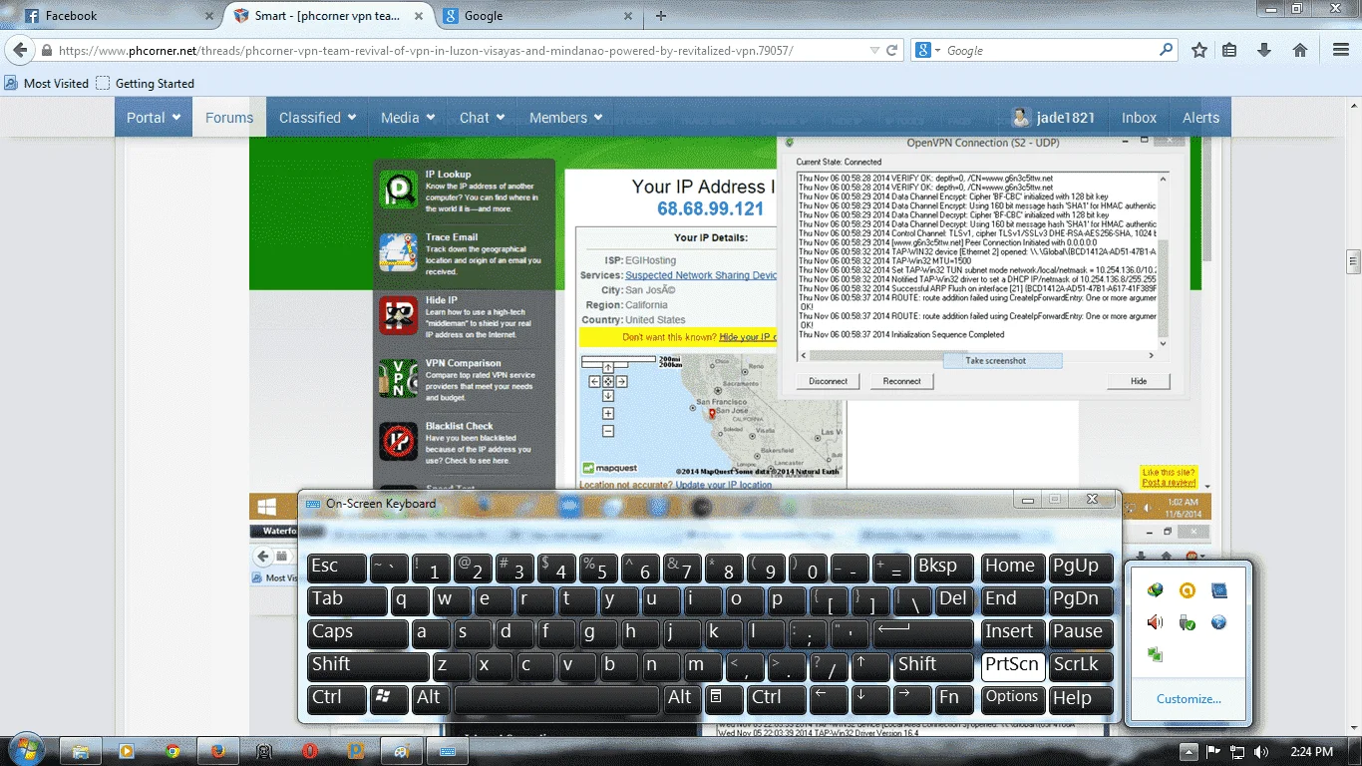
Task: Click the taskbar clock showing 2:24 PM
Action: click(x=1310, y=751)
